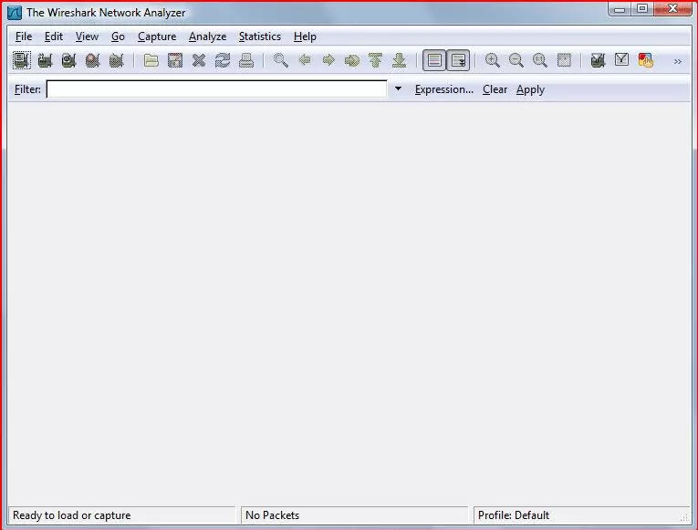Open capture filters toolbar icon
This screenshot has width=698, height=530.
click(598, 60)
